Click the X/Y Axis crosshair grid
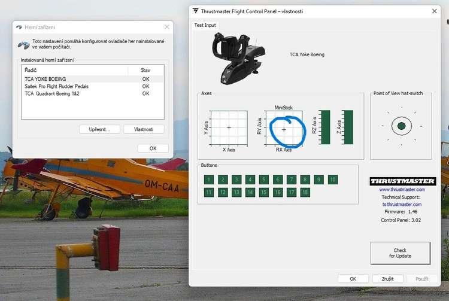 click(229, 127)
